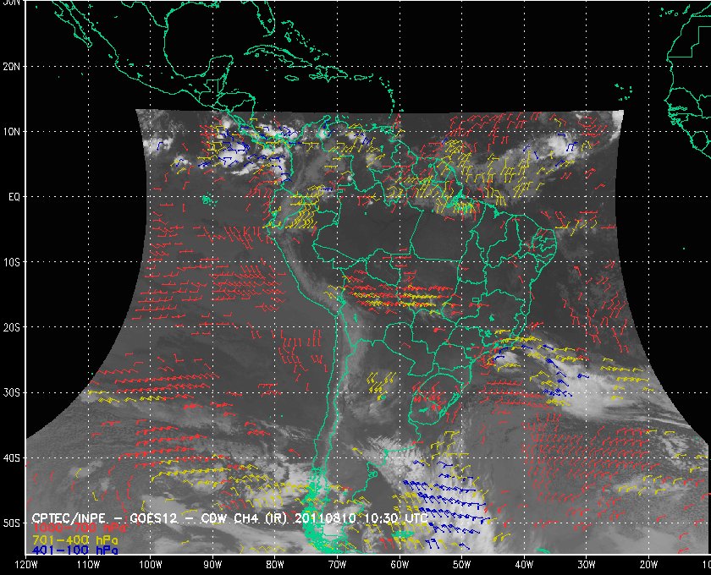Click the 40W longitude label
This screenshot has width=711, height=575.
tap(524, 565)
